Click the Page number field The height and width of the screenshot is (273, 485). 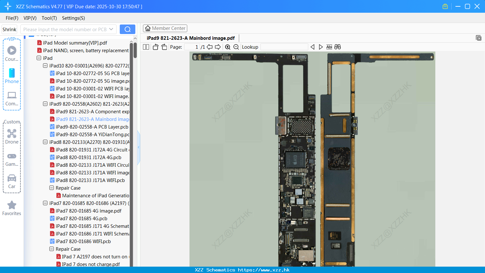pos(192,47)
